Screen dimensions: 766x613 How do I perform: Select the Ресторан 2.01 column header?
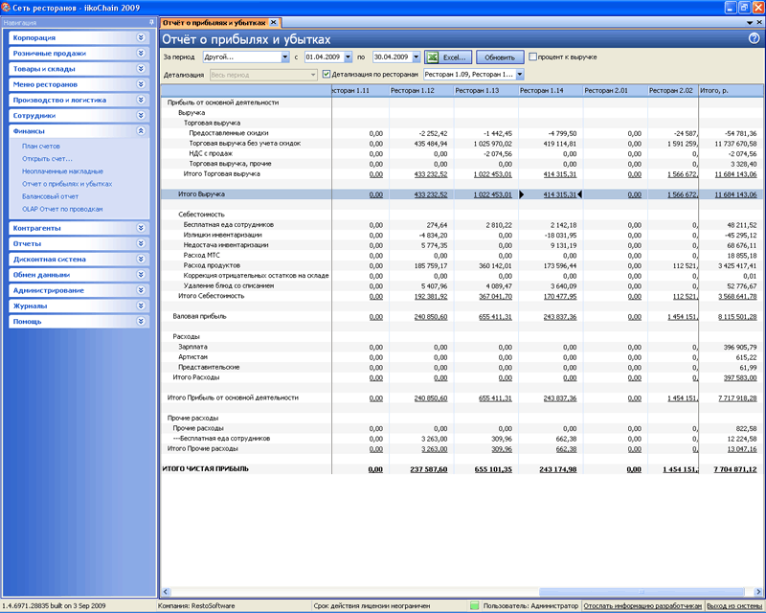pyautogui.click(x=615, y=90)
